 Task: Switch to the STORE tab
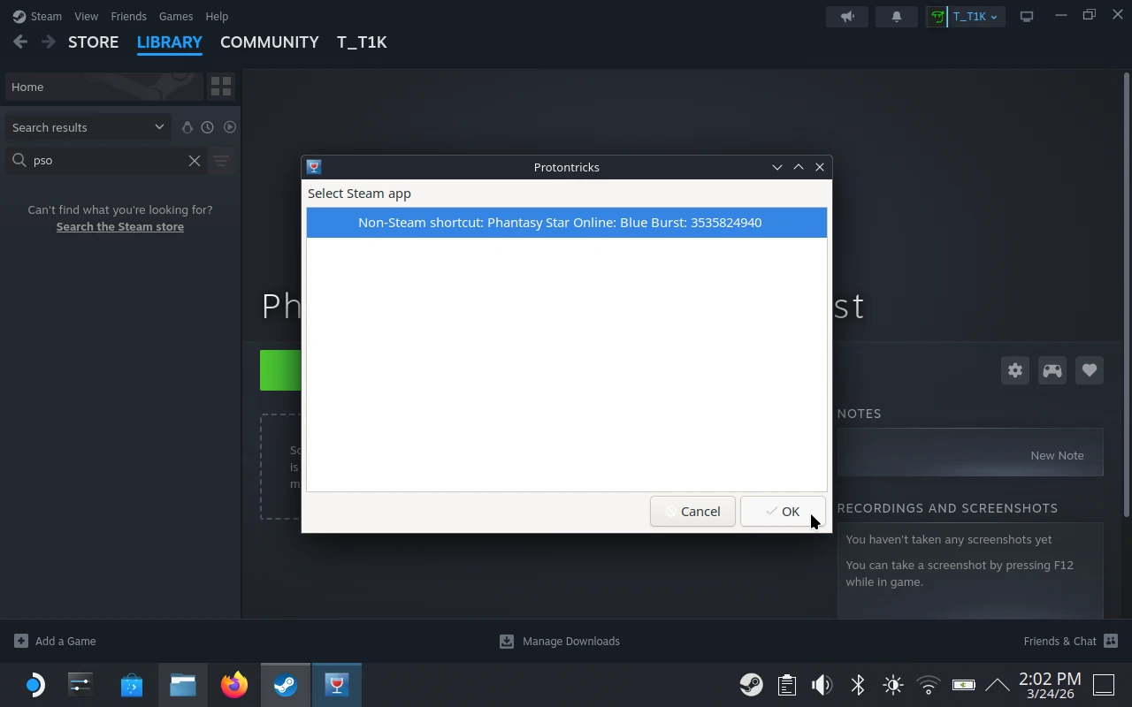coord(93,42)
